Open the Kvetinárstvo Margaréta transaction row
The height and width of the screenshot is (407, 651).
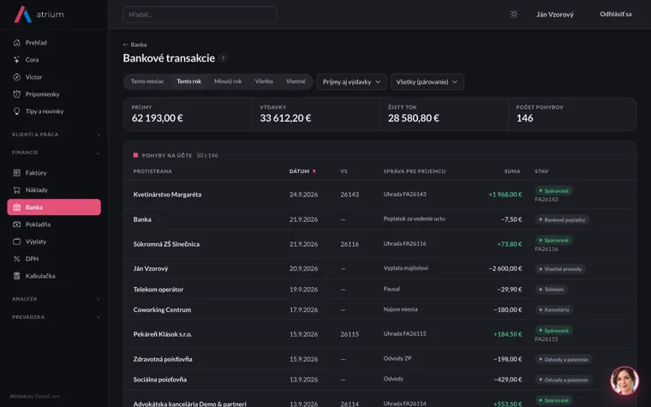point(379,195)
